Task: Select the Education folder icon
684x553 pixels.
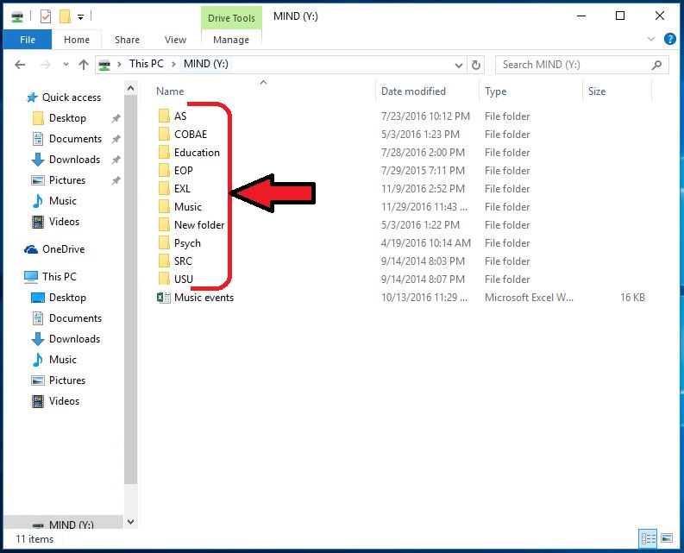Action: (164, 153)
